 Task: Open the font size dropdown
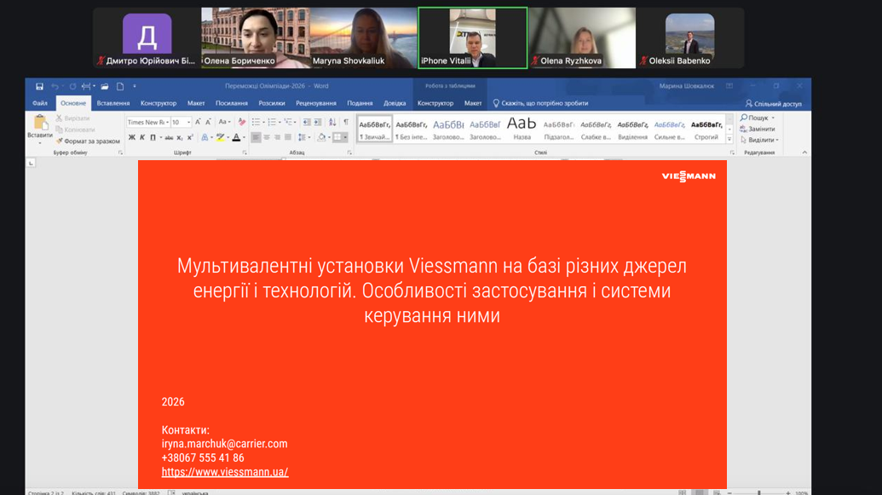tap(188, 123)
